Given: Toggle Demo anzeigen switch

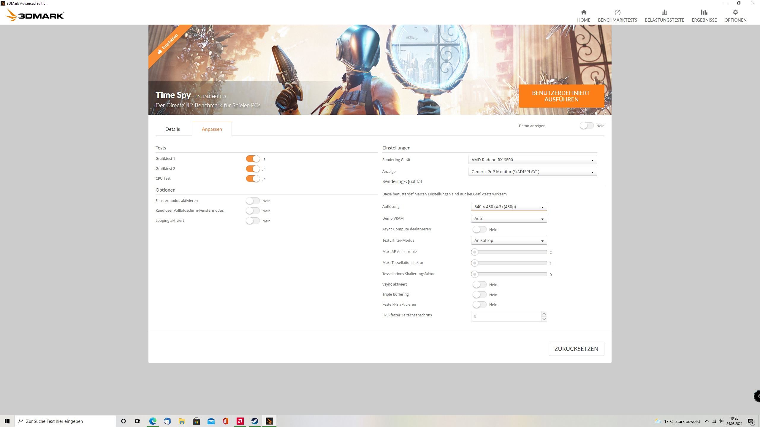Looking at the screenshot, I should [587, 126].
